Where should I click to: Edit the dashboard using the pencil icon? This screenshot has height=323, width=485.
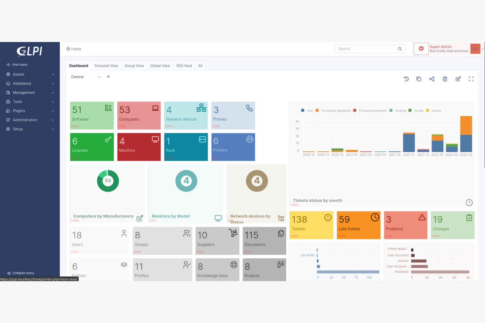pyautogui.click(x=458, y=79)
